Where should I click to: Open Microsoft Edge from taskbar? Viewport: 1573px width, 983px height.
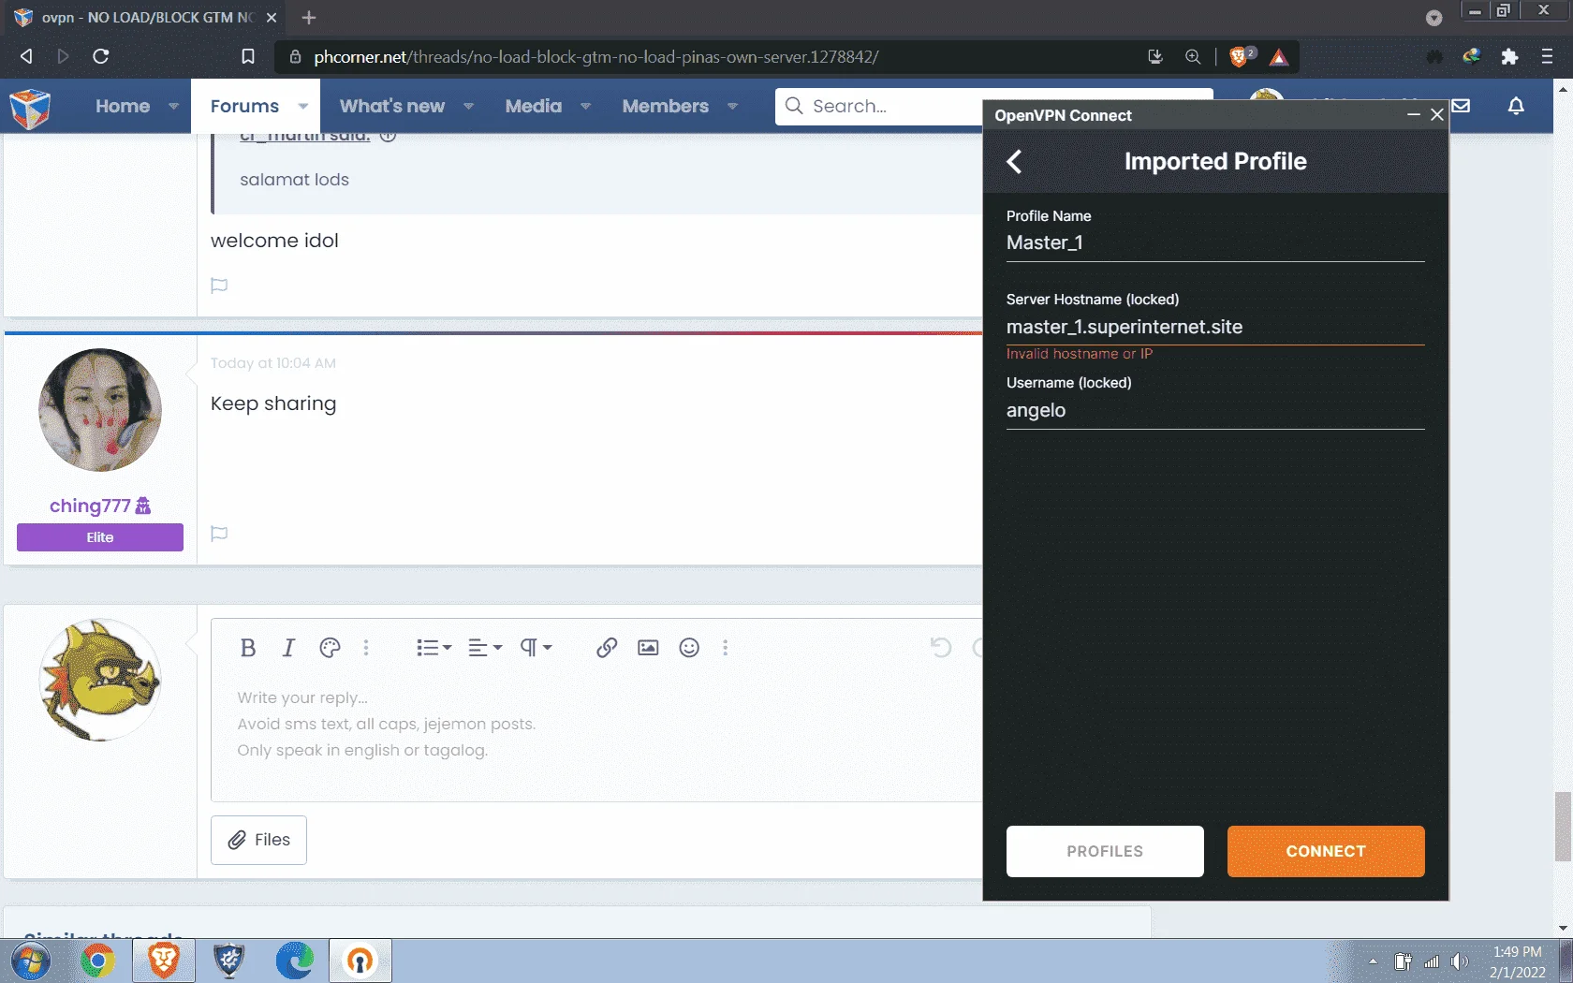pos(295,961)
